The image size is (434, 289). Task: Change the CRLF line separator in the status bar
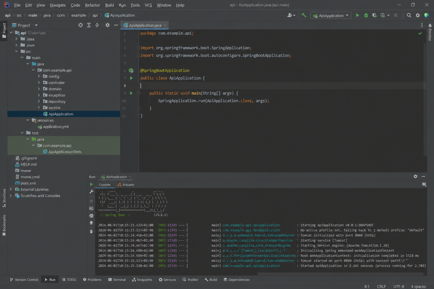[x=381, y=286]
